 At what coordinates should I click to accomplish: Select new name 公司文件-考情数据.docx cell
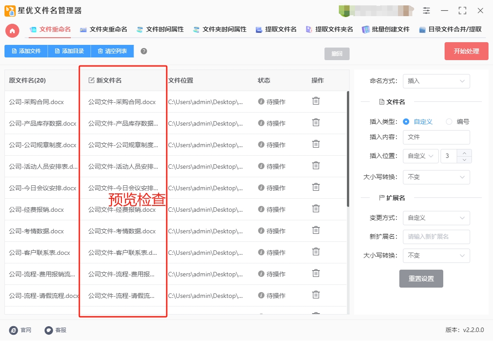122,232
